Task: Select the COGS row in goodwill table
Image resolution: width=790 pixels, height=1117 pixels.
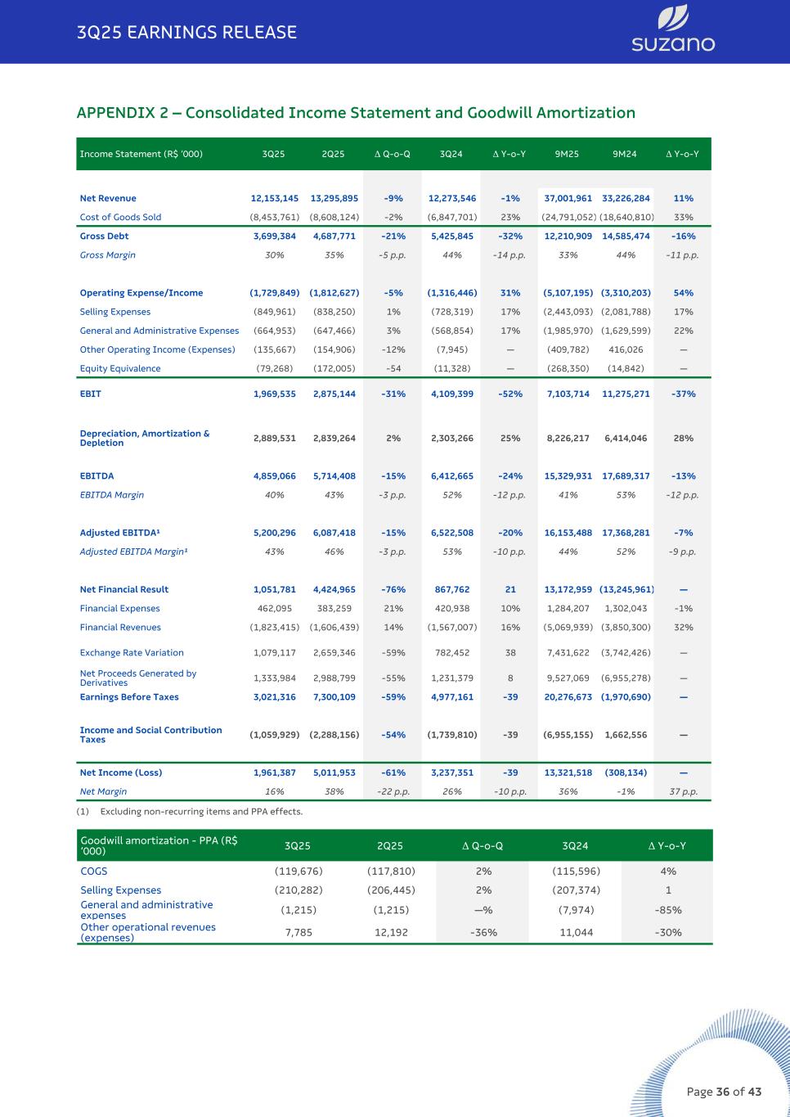Action: pos(395,872)
